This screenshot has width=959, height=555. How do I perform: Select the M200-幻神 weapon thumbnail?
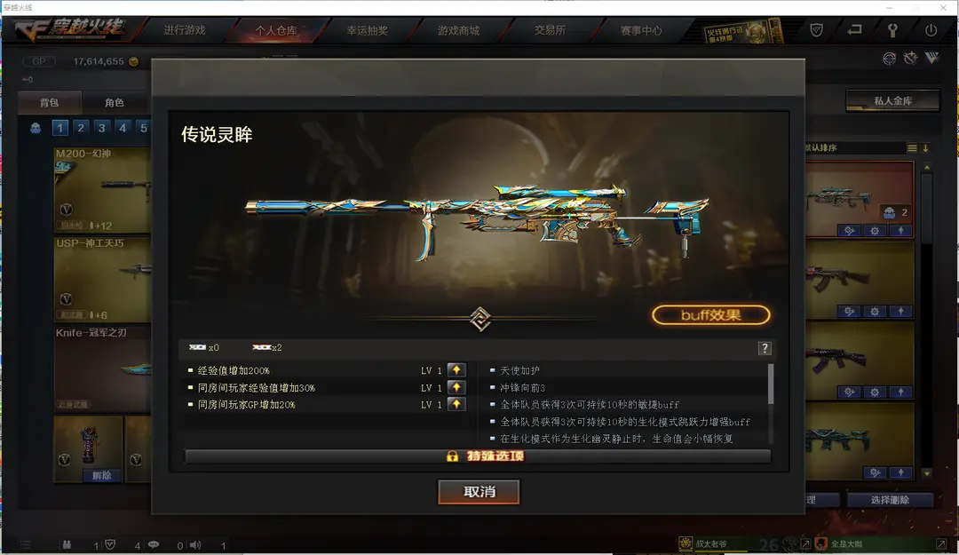point(102,190)
